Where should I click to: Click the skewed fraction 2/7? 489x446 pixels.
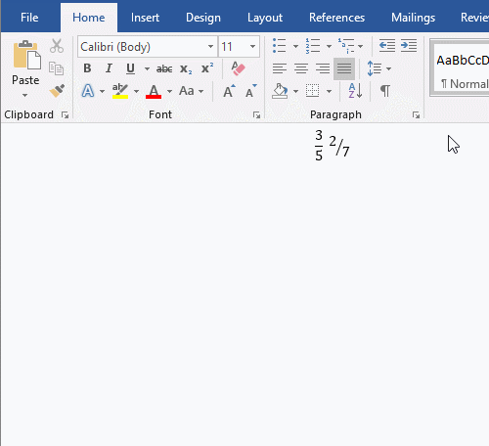[x=339, y=146]
